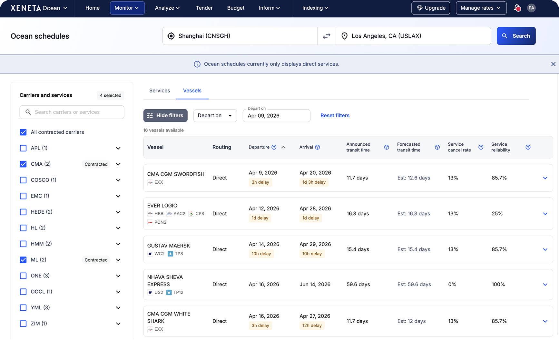Enable the COSCO (1) carrier checkbox
Viewport: 559px width, 340px height.
pos(23,180)
